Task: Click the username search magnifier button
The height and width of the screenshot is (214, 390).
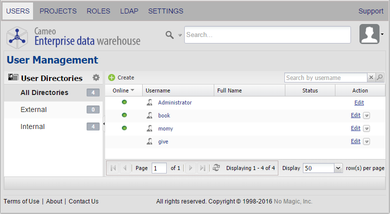Action: (x=380, y=77)
